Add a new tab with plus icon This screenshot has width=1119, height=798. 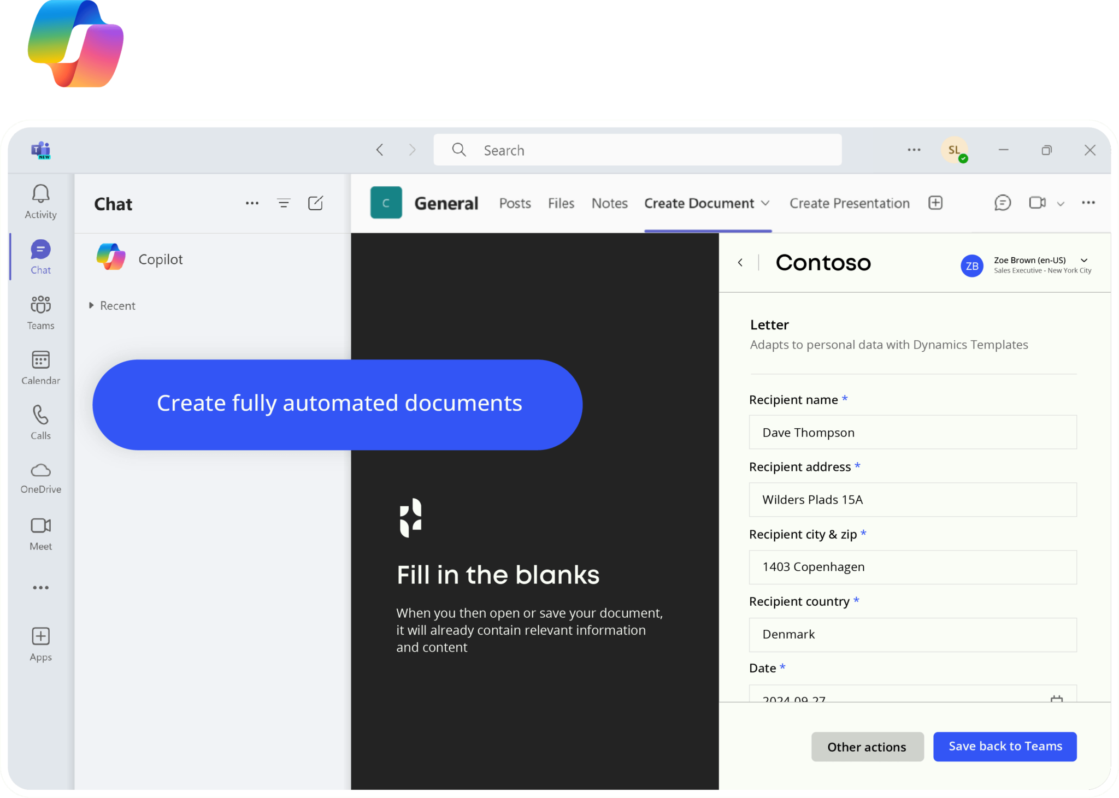point(935,203)
